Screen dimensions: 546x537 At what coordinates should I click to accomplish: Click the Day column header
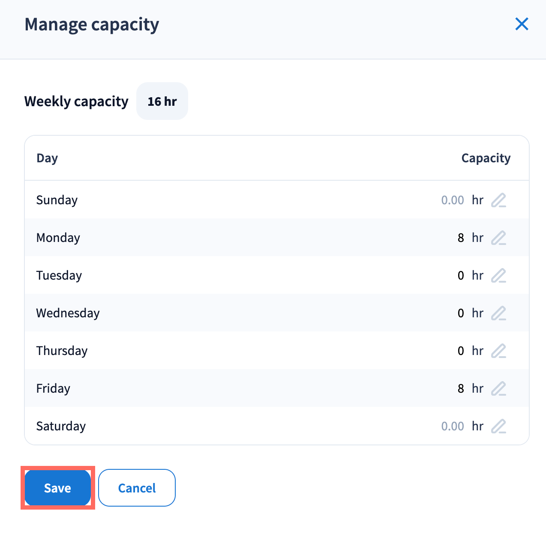pyautogui.click(x=47, y=158)
